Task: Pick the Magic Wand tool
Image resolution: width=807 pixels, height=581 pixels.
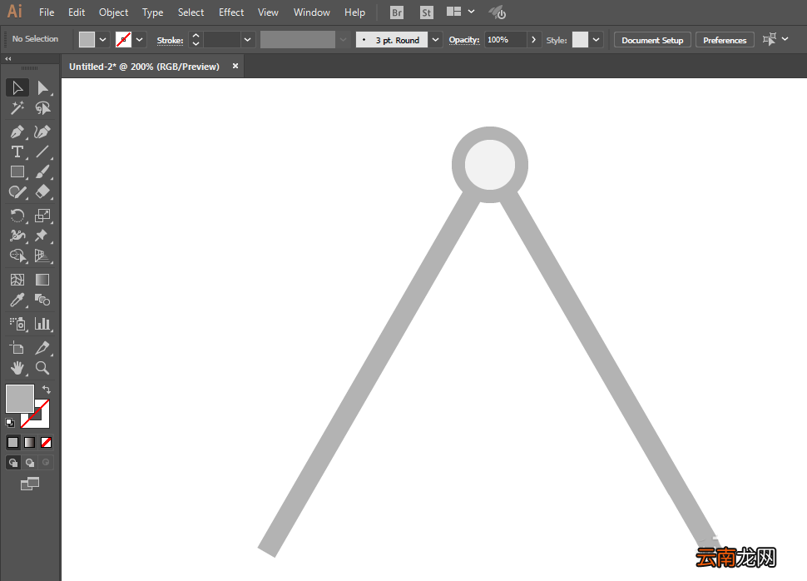Action: 17,108
